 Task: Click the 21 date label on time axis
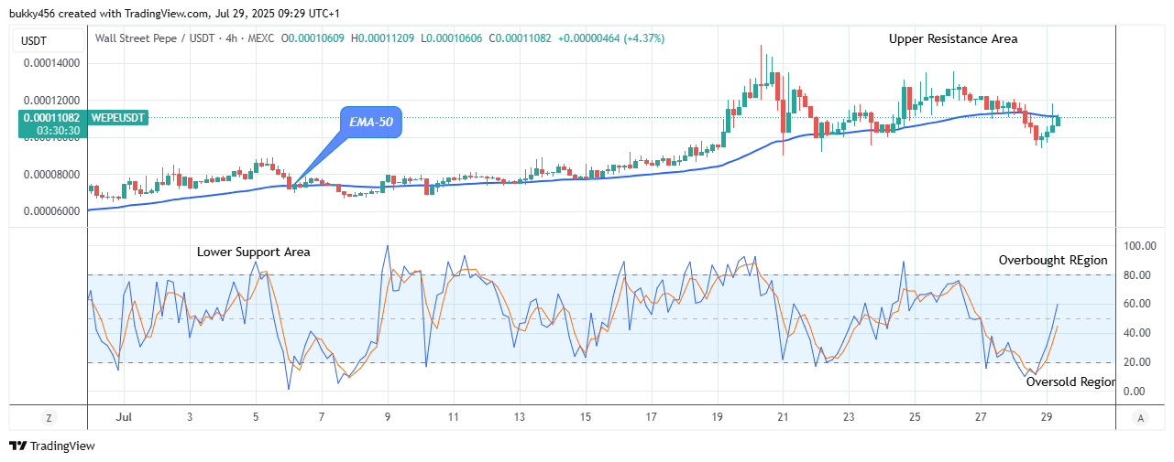point(784,417)
